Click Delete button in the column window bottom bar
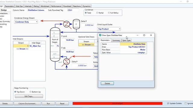The height and width of the screenshot is (108, 193). click(5, 103)
